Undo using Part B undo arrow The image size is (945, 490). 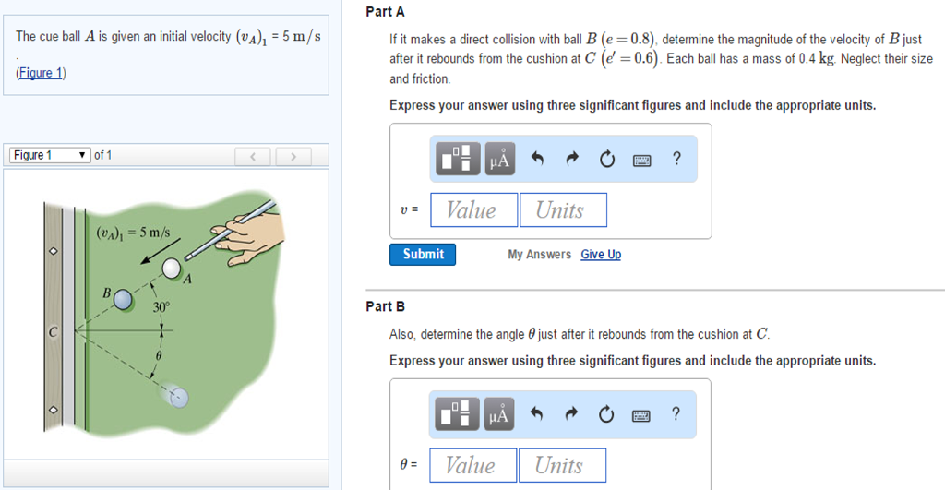(x=537, y=415)
